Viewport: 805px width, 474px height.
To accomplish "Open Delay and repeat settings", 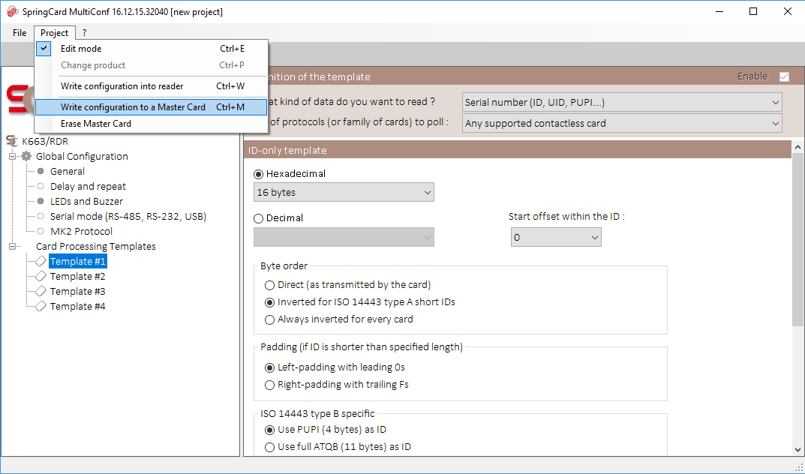I will pyautogui.click(x=88, y=186).
